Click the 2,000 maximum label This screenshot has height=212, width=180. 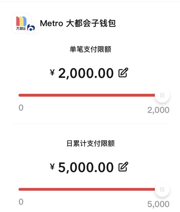(x=158, y=110)
